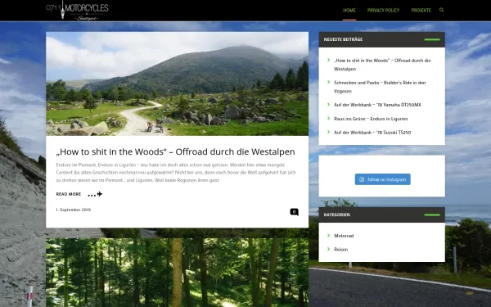The height and width of the screenshot is (307, 491).
Task: Click chevron next to Motorrad category
Action: [328, 235]
